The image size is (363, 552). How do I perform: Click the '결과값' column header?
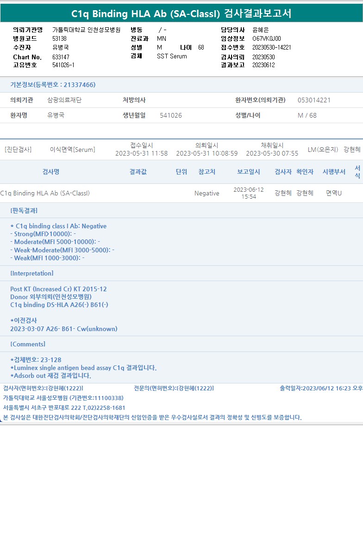pos(138,172)
